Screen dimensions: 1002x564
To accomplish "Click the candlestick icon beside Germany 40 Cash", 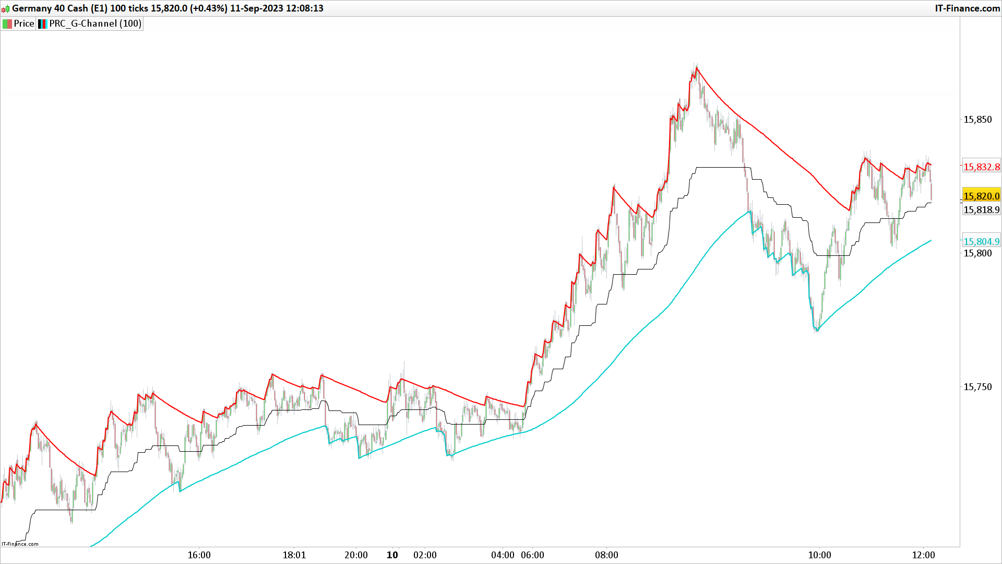I will click(x=6, y=8).
